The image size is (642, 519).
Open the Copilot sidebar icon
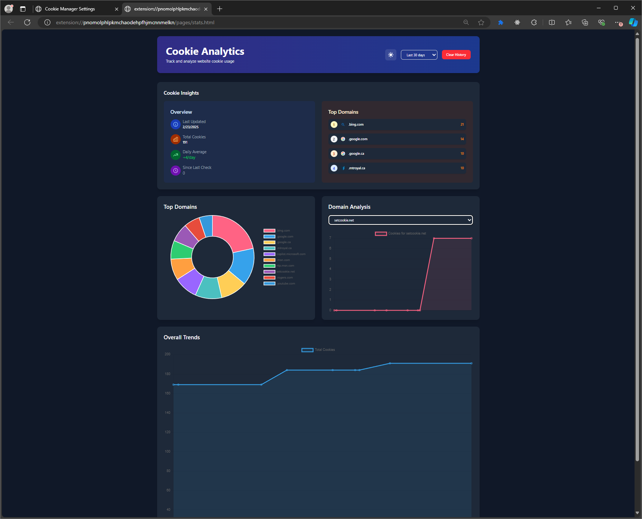(633, 22)
